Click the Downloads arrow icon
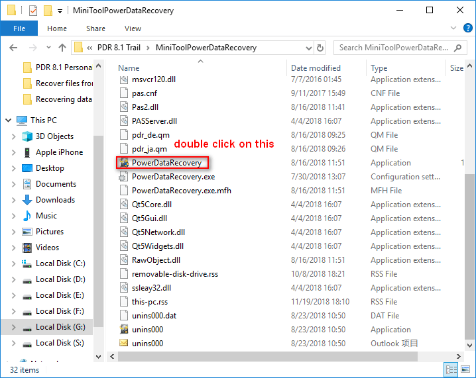Viewport: 476px width, 378px height. 27,200
